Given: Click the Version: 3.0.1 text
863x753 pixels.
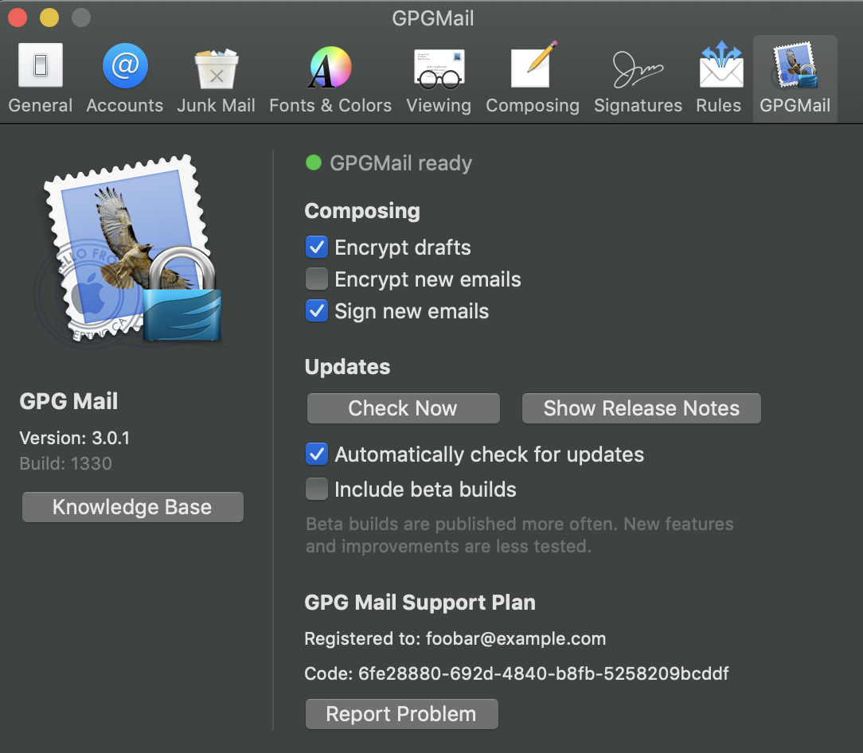Looking at the screenshot, I should pos(74,438).
